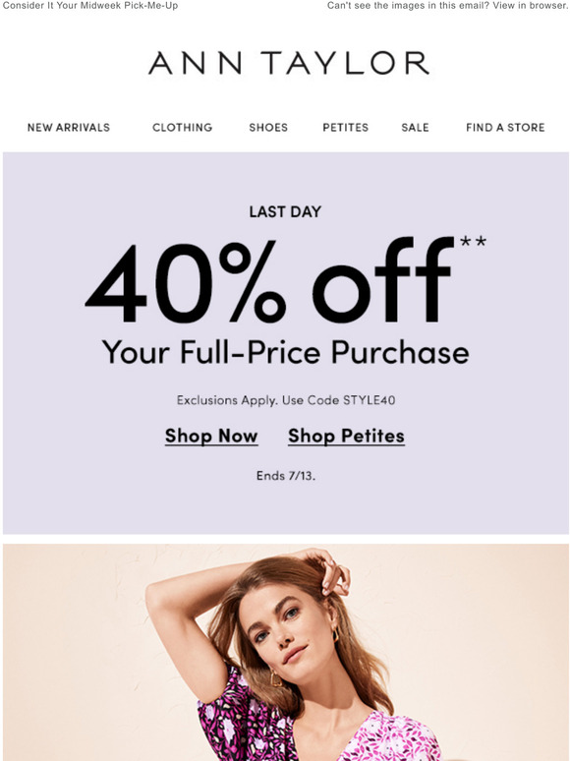Follow the Shop Petites link

346,436
